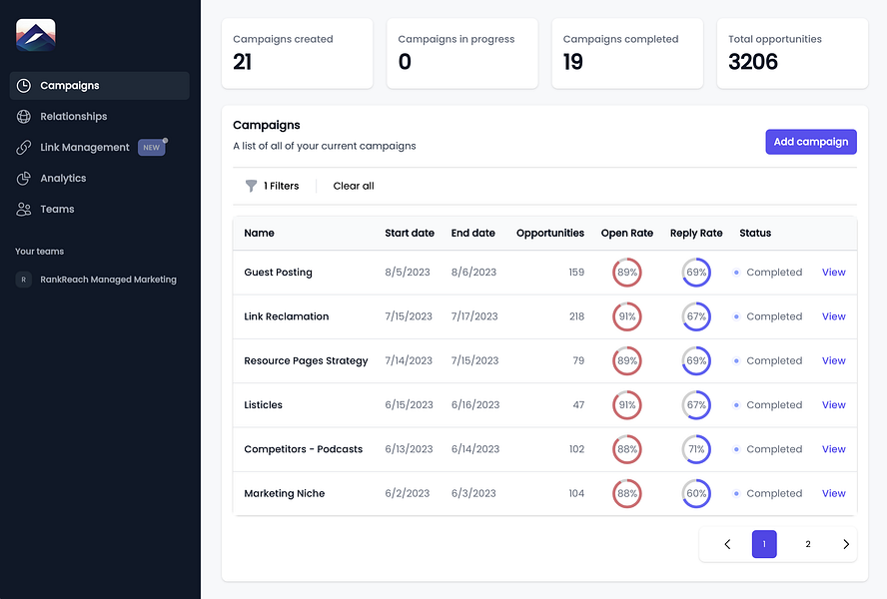887x599 pixels.
Task: Click the RankReach Managed Marketing team avatar
Action: tap(23, 280)
